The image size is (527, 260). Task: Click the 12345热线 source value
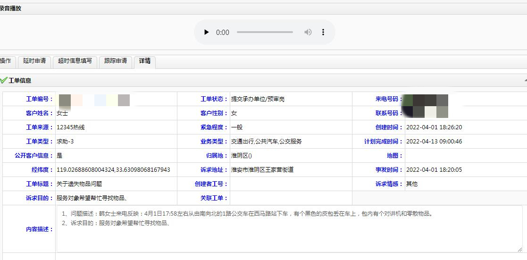point(71,127)
